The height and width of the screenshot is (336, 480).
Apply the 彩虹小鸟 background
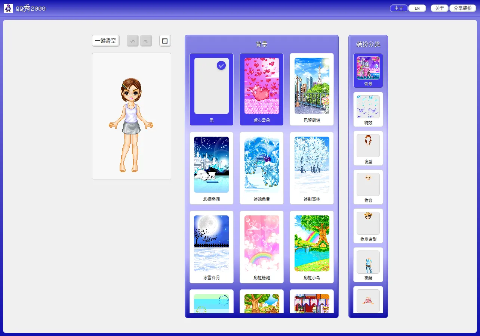[x=312, y=247]
